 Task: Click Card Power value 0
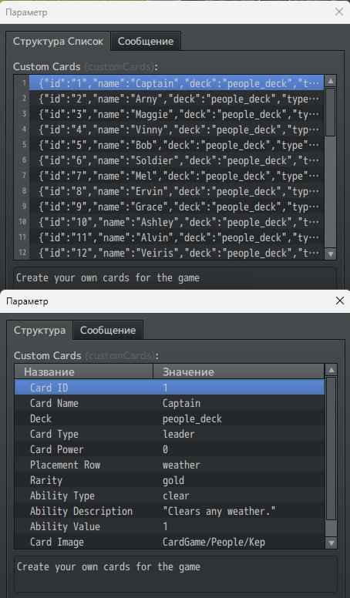(x=165, y=449)
